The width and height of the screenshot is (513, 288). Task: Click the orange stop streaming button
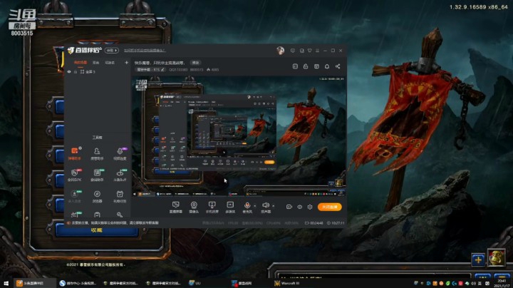point(330,207)
